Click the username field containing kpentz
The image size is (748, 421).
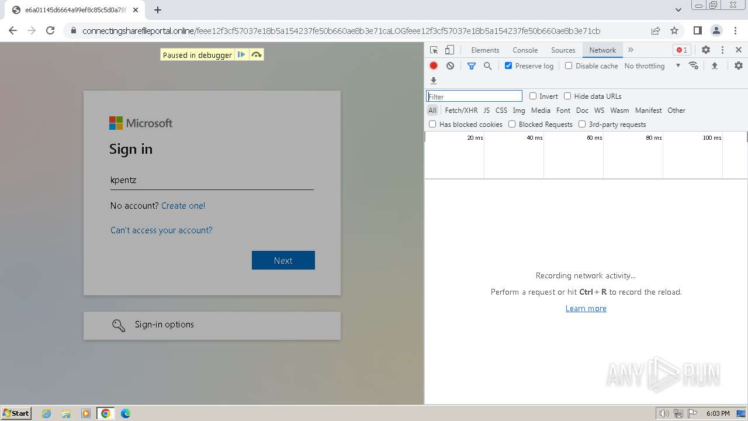tap(212, 180)
